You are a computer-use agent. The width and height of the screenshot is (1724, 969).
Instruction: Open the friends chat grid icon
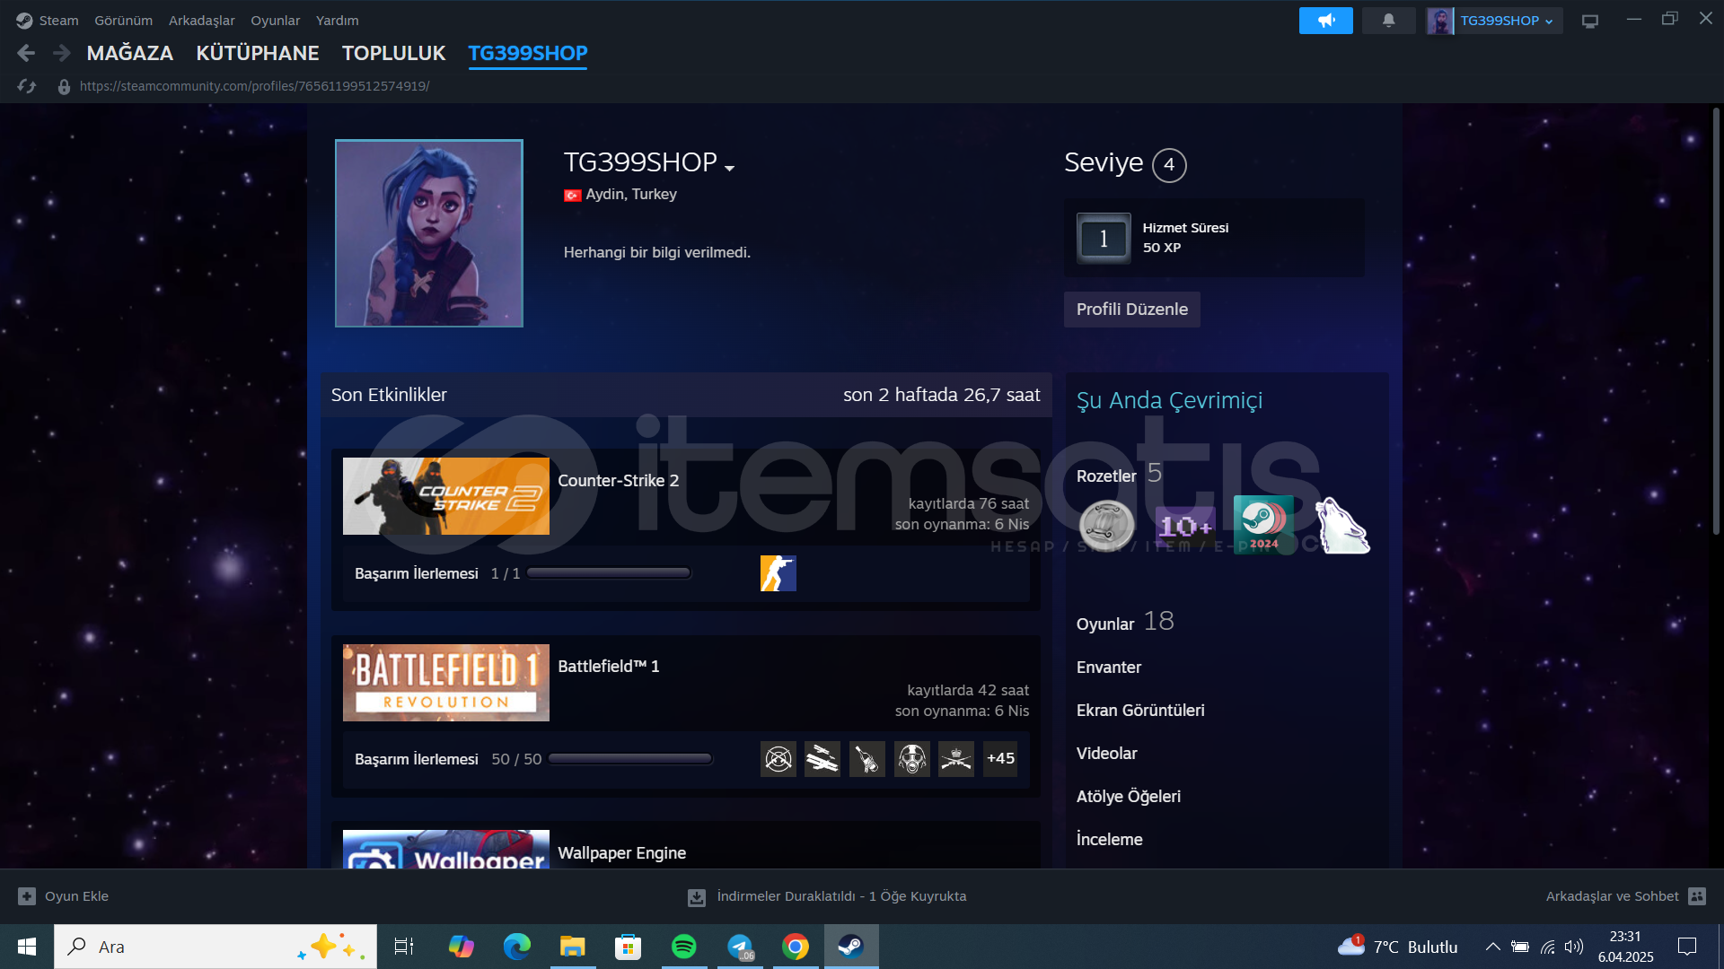click(x=1697, y=896)
